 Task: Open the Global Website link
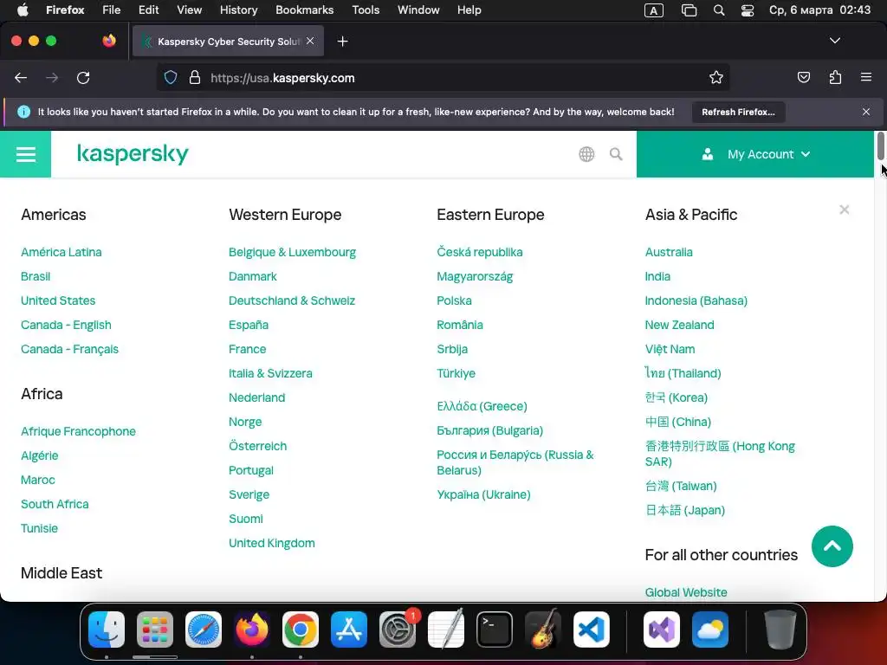coord(686,592)
